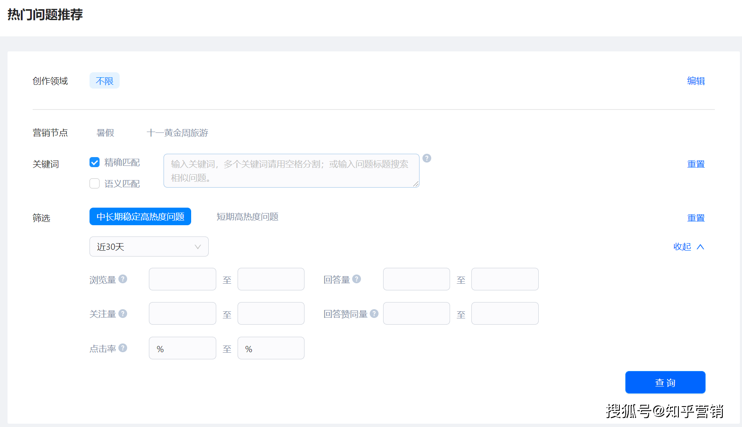
Task: Click the blue 查询 button
Action: coord(665,382)
